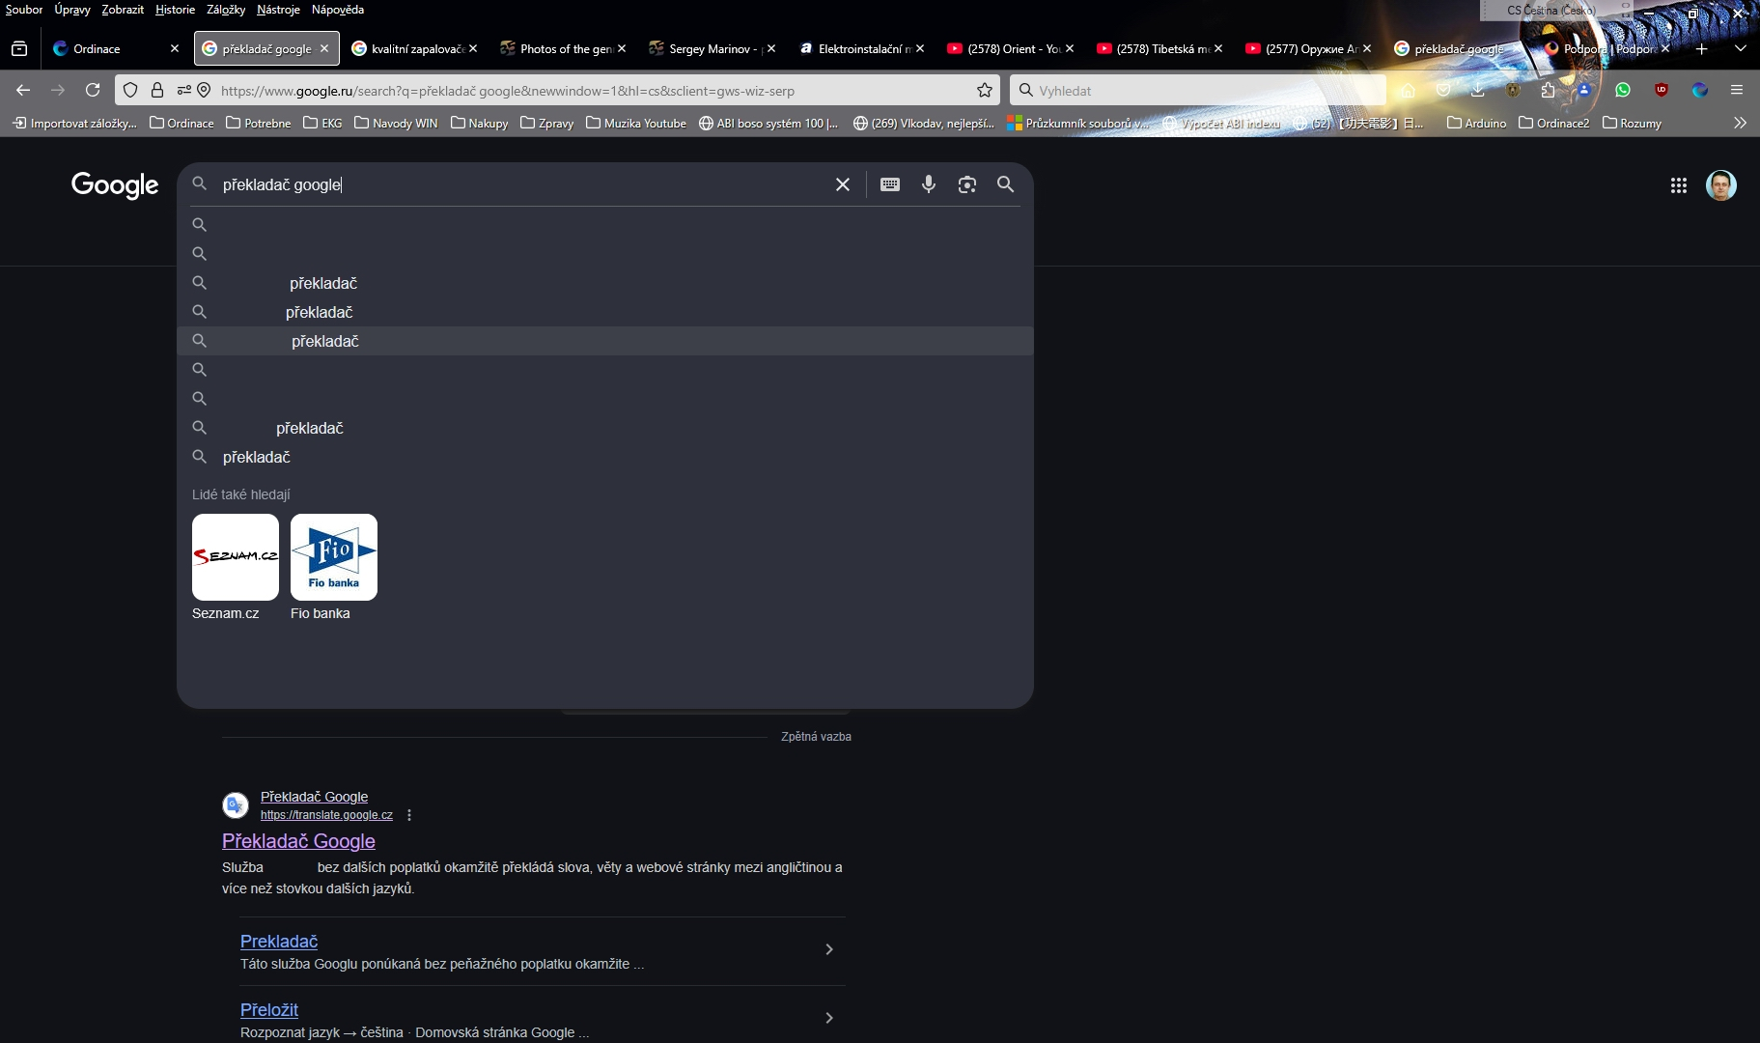Open the Nástroje menu
This screenshot has height=1043, width=1760.
pos(278,10)
